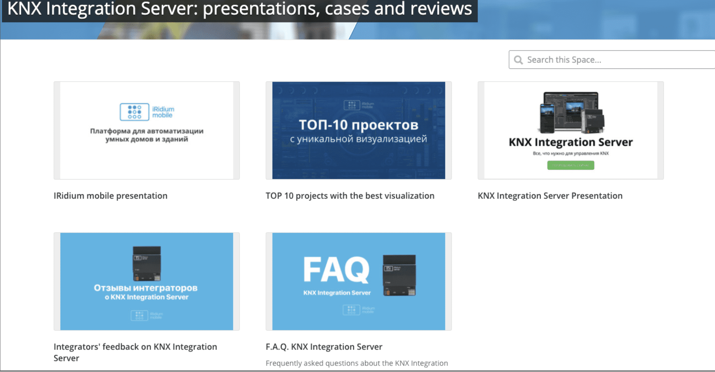Open the KNX Integration Server Presentation link
Image resolution: width=715 pixels, height=372 pixels.
point(550,196)
